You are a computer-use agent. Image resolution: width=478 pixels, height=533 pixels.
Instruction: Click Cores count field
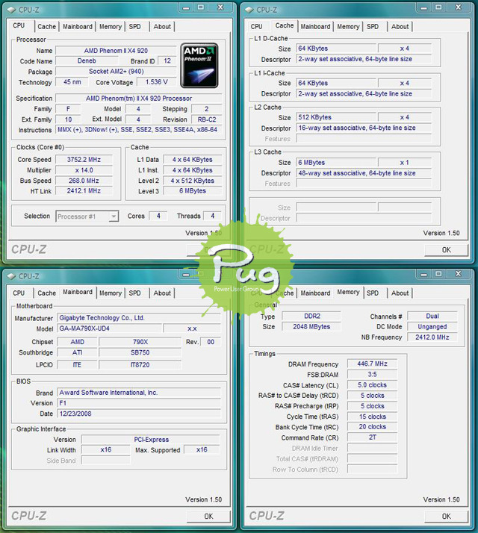(x=158, y=216)
